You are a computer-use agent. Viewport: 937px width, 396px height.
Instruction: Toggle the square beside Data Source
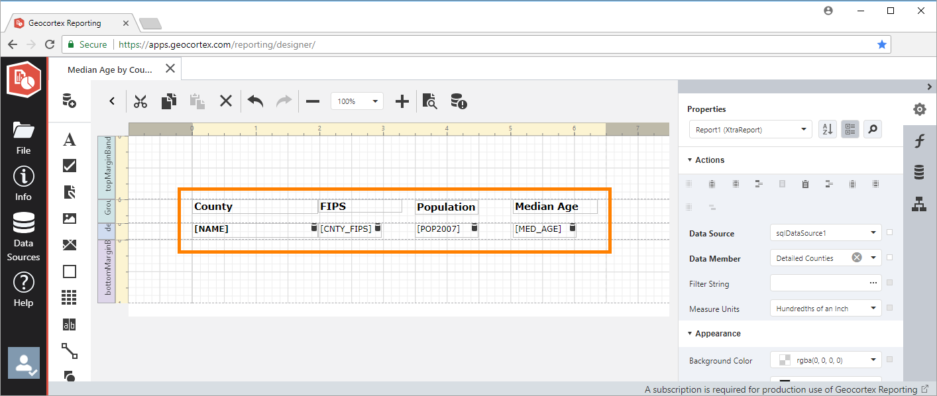pyautogui.click(x=889, y=232)
